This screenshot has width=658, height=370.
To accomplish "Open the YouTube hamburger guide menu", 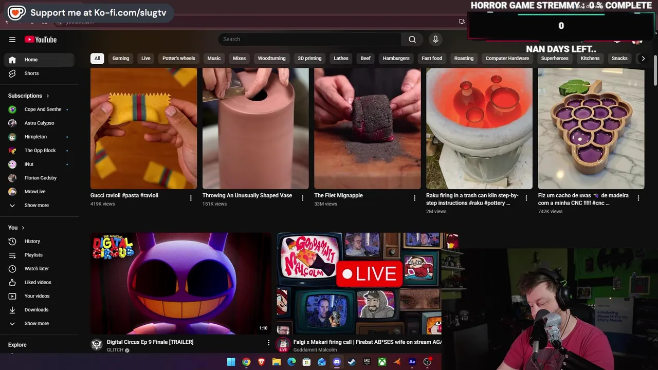I will (12, 40).
